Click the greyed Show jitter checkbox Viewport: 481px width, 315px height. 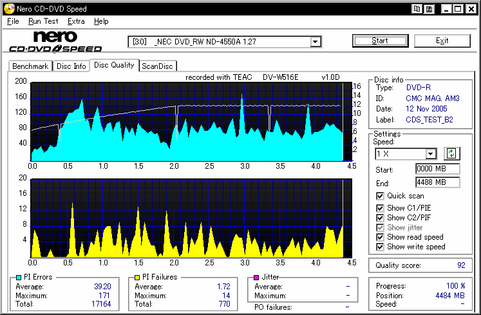380,227
